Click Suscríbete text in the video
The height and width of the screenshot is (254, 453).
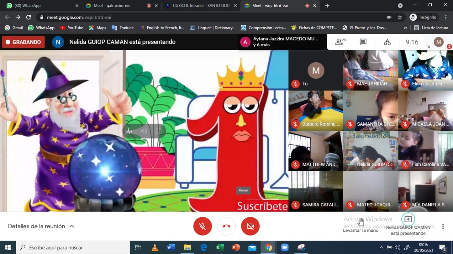[262, 206]
